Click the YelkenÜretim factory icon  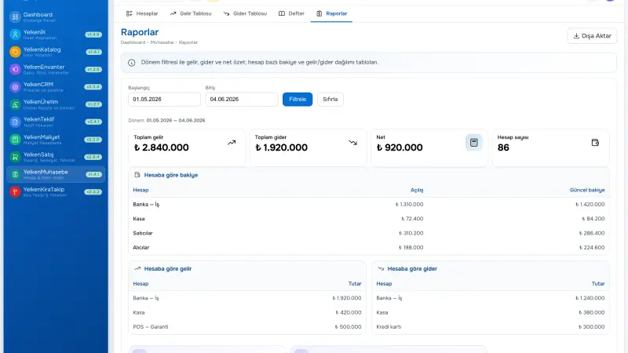(x=15, y=104)
